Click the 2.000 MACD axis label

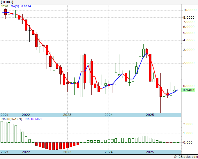[x=188, y=124]
